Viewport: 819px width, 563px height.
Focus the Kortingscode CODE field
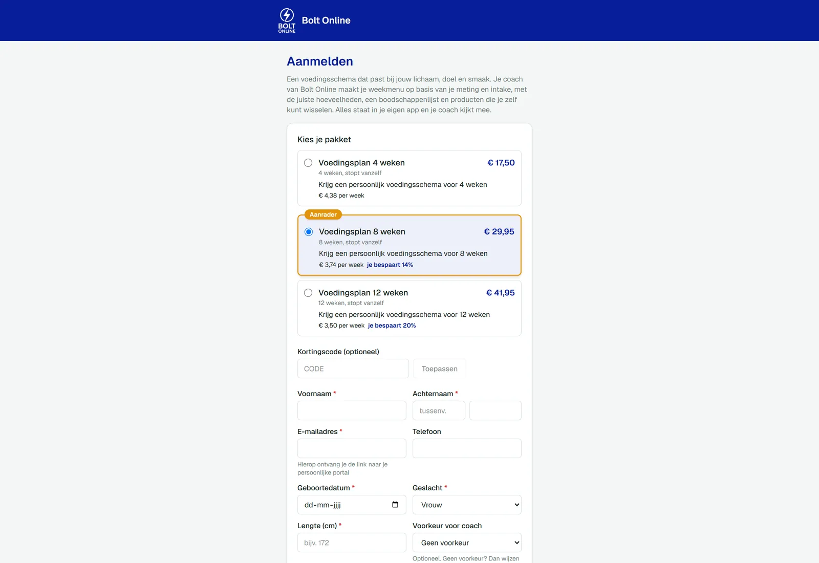[353, 369]
